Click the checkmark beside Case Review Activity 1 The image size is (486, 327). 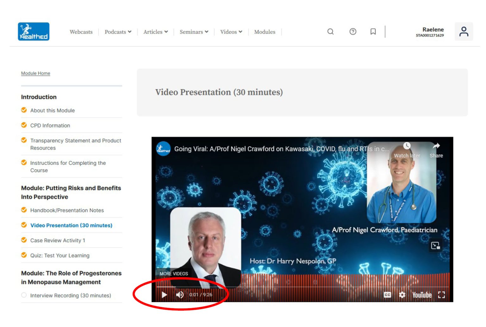point(24,240)
